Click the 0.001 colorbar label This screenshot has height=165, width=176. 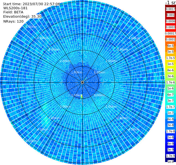click(x=171, y=15)
